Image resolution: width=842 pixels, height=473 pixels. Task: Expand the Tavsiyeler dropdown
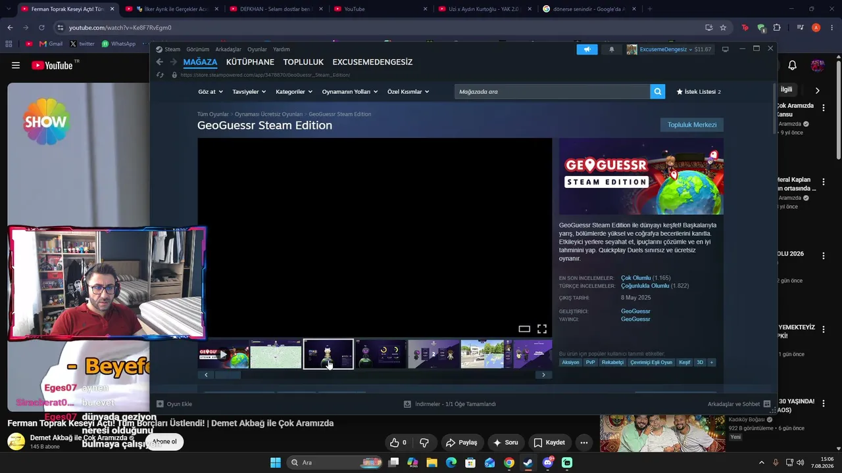(x=249, y=92)
